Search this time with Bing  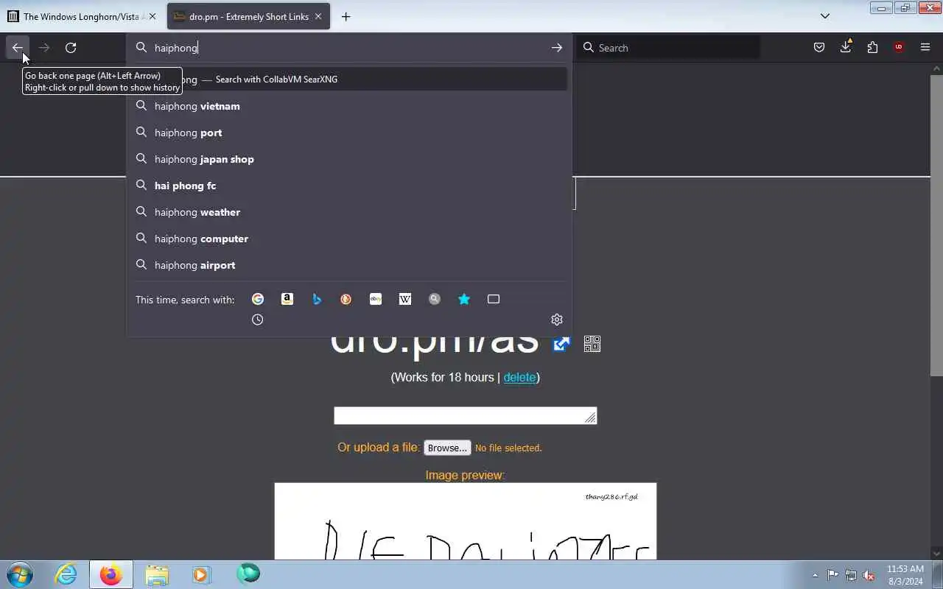[x=317, y=299]
